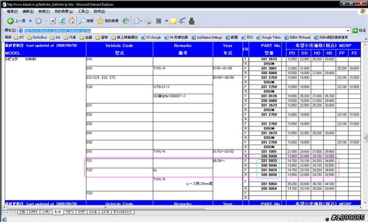Open the 01.Google bookmark

tap(151, 37)
